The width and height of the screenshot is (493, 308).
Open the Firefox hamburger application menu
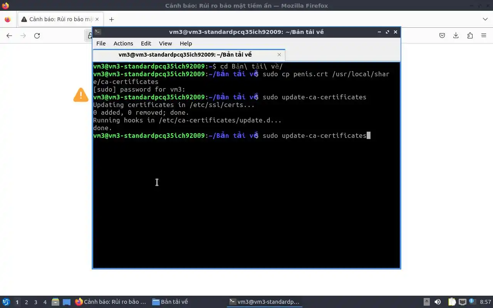click(484, 35)
